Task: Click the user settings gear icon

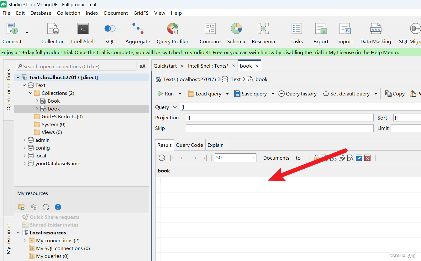Action: (34, 207)
